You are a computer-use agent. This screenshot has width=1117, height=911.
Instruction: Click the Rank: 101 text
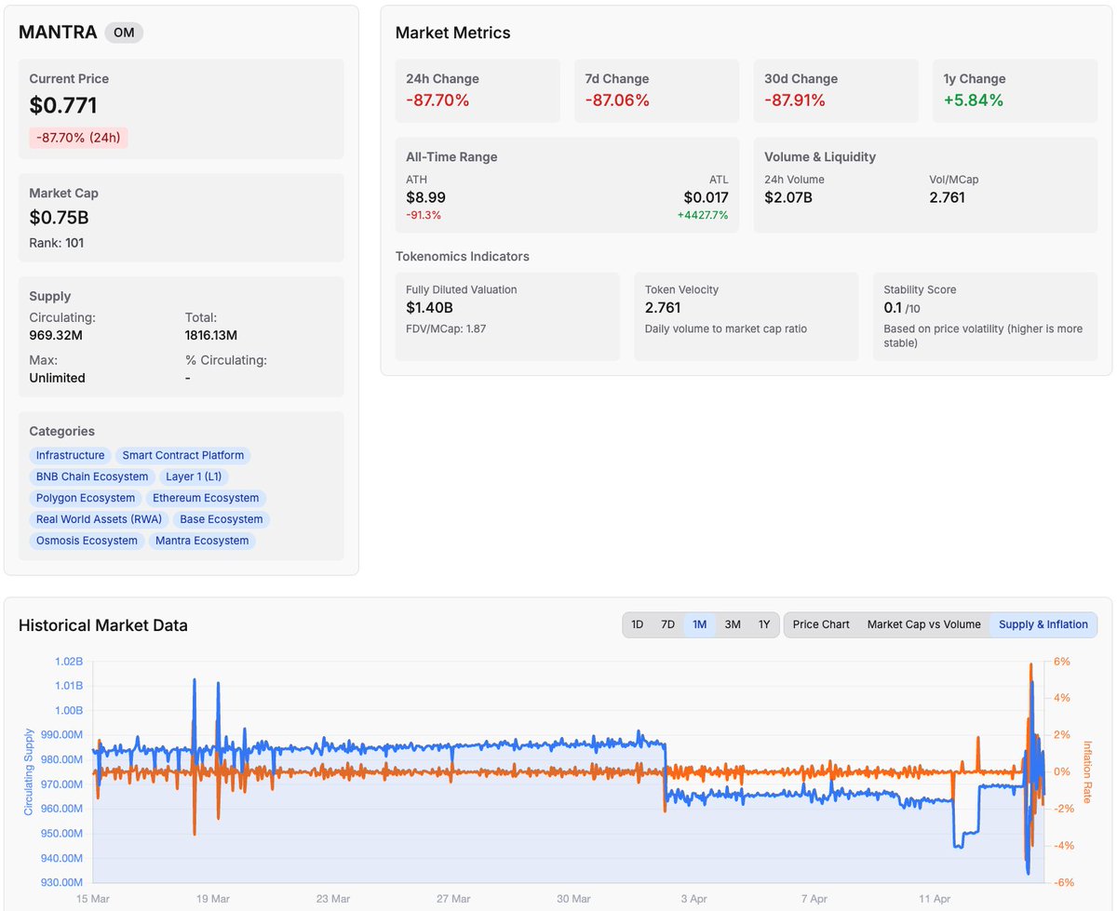pyautogui.click(x=56, y=243)
